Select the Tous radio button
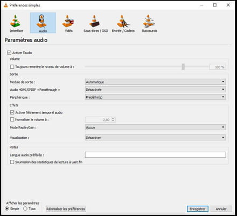The width and height of the screenshot is (237, 216). pyautogui.click(x=25, y=208)
